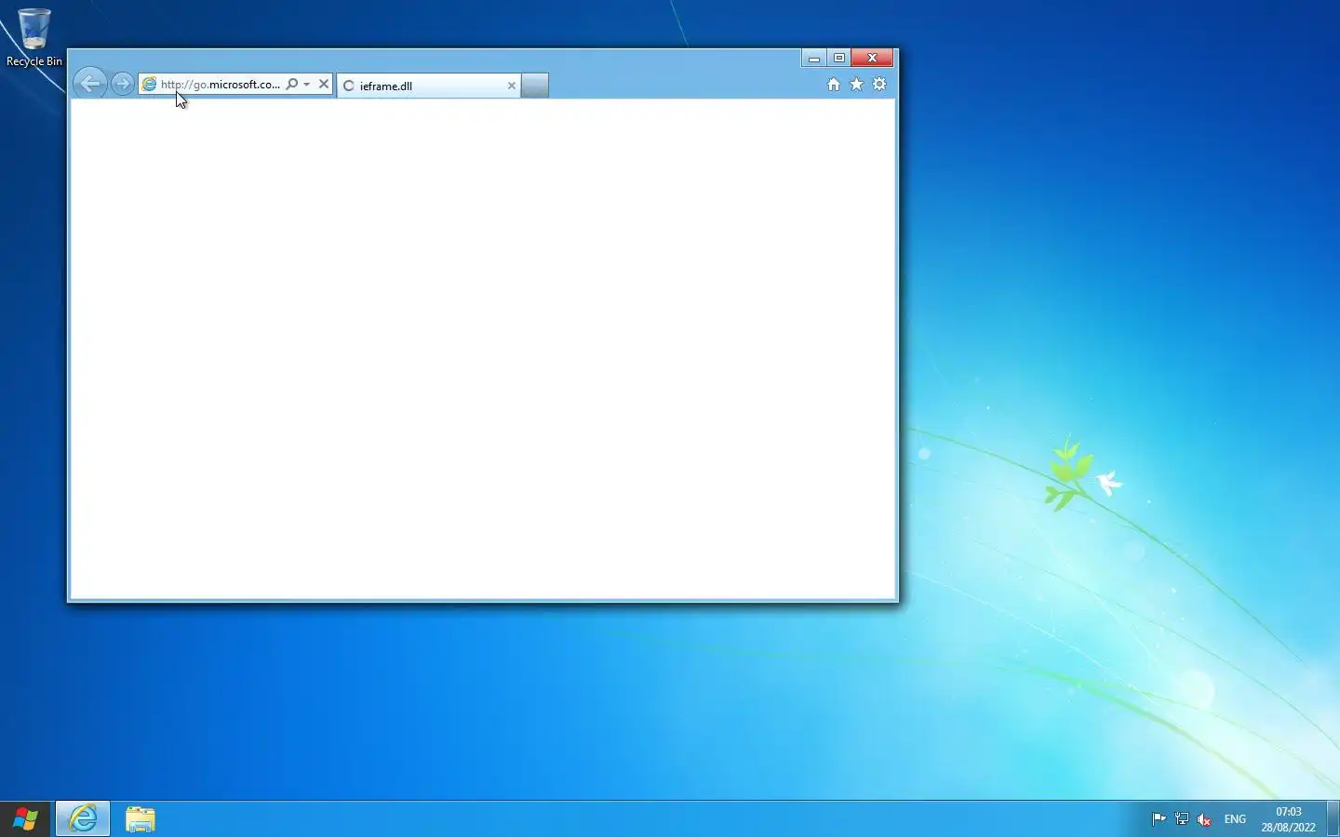Click the go.microsoft.com address field
Screen dimensions: 1340x837
click(221, 85)
